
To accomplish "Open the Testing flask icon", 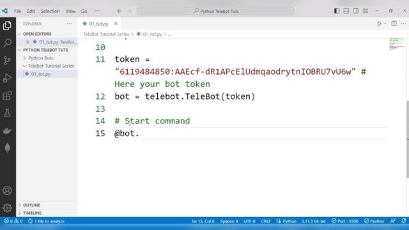I will tap(7, 113).
